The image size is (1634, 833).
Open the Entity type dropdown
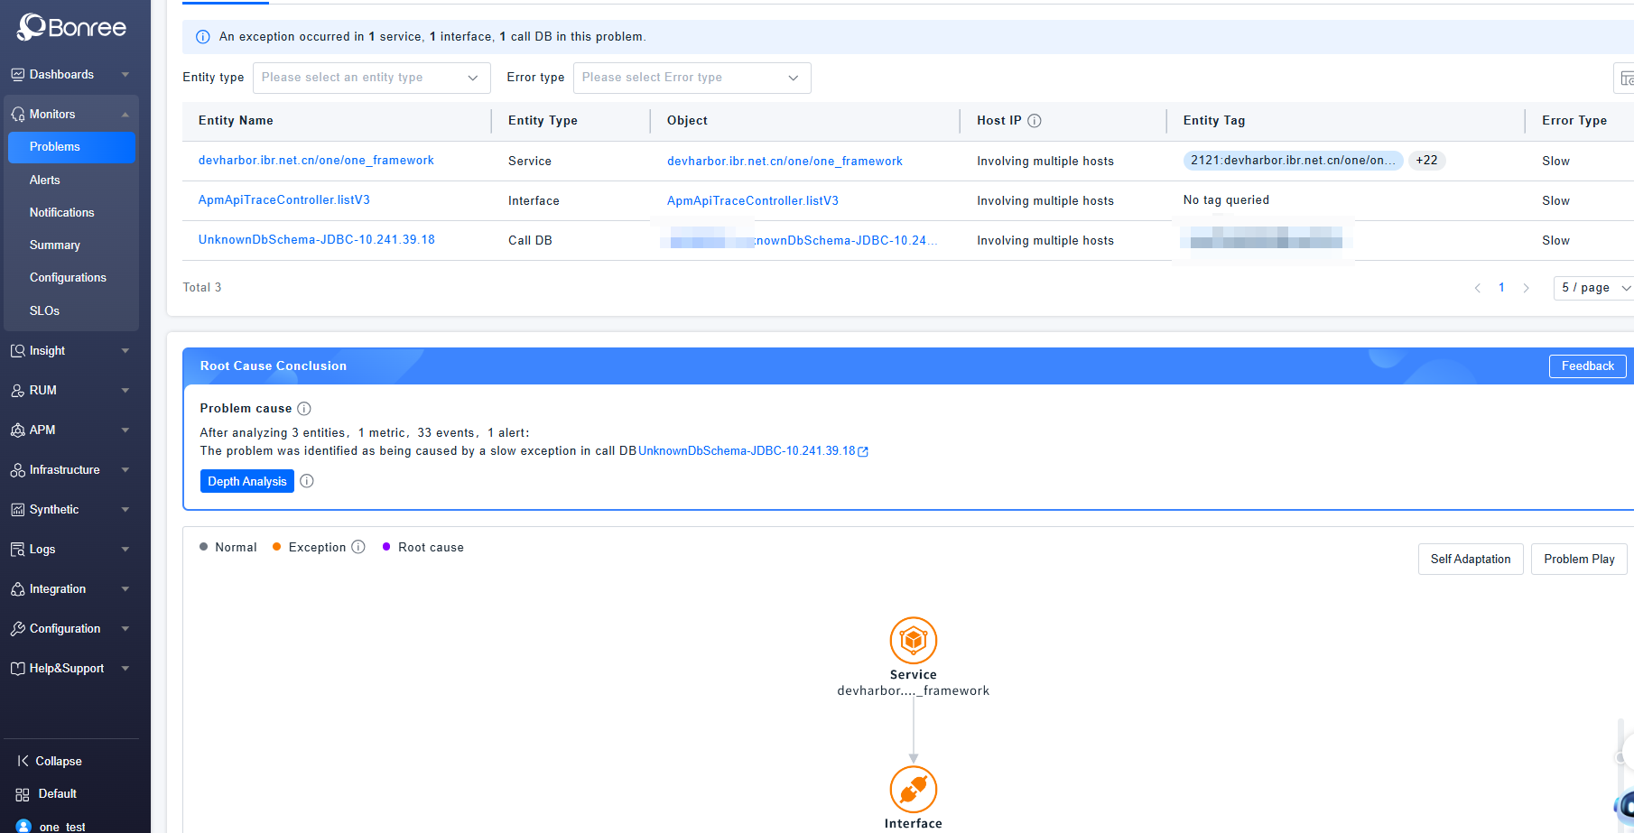(371, 78)
